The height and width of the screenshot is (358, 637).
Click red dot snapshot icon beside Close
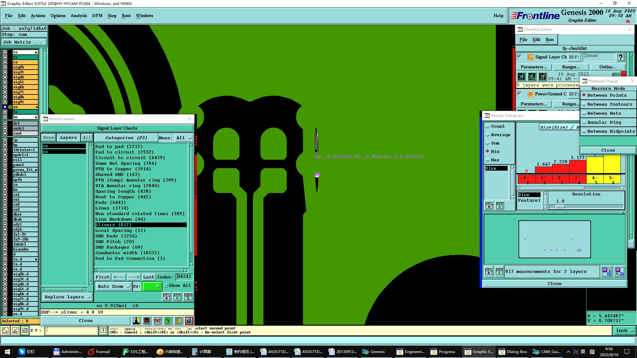pos(147,320)
